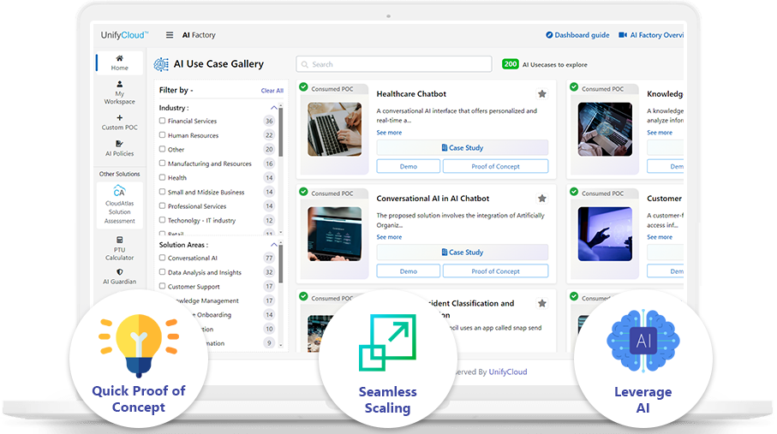Tick the Conversational AI solution area
The height and width of the screenshot is (434, 777).
pyautogui.click(x=163, y=258)
